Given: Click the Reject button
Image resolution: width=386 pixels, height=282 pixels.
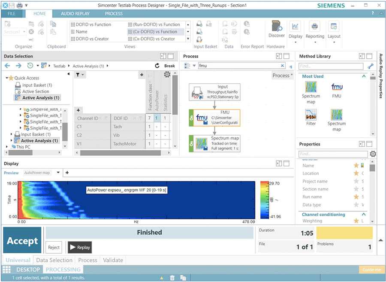Looking at the screenshot, I should pyautogui.click(x=54, y=247).
